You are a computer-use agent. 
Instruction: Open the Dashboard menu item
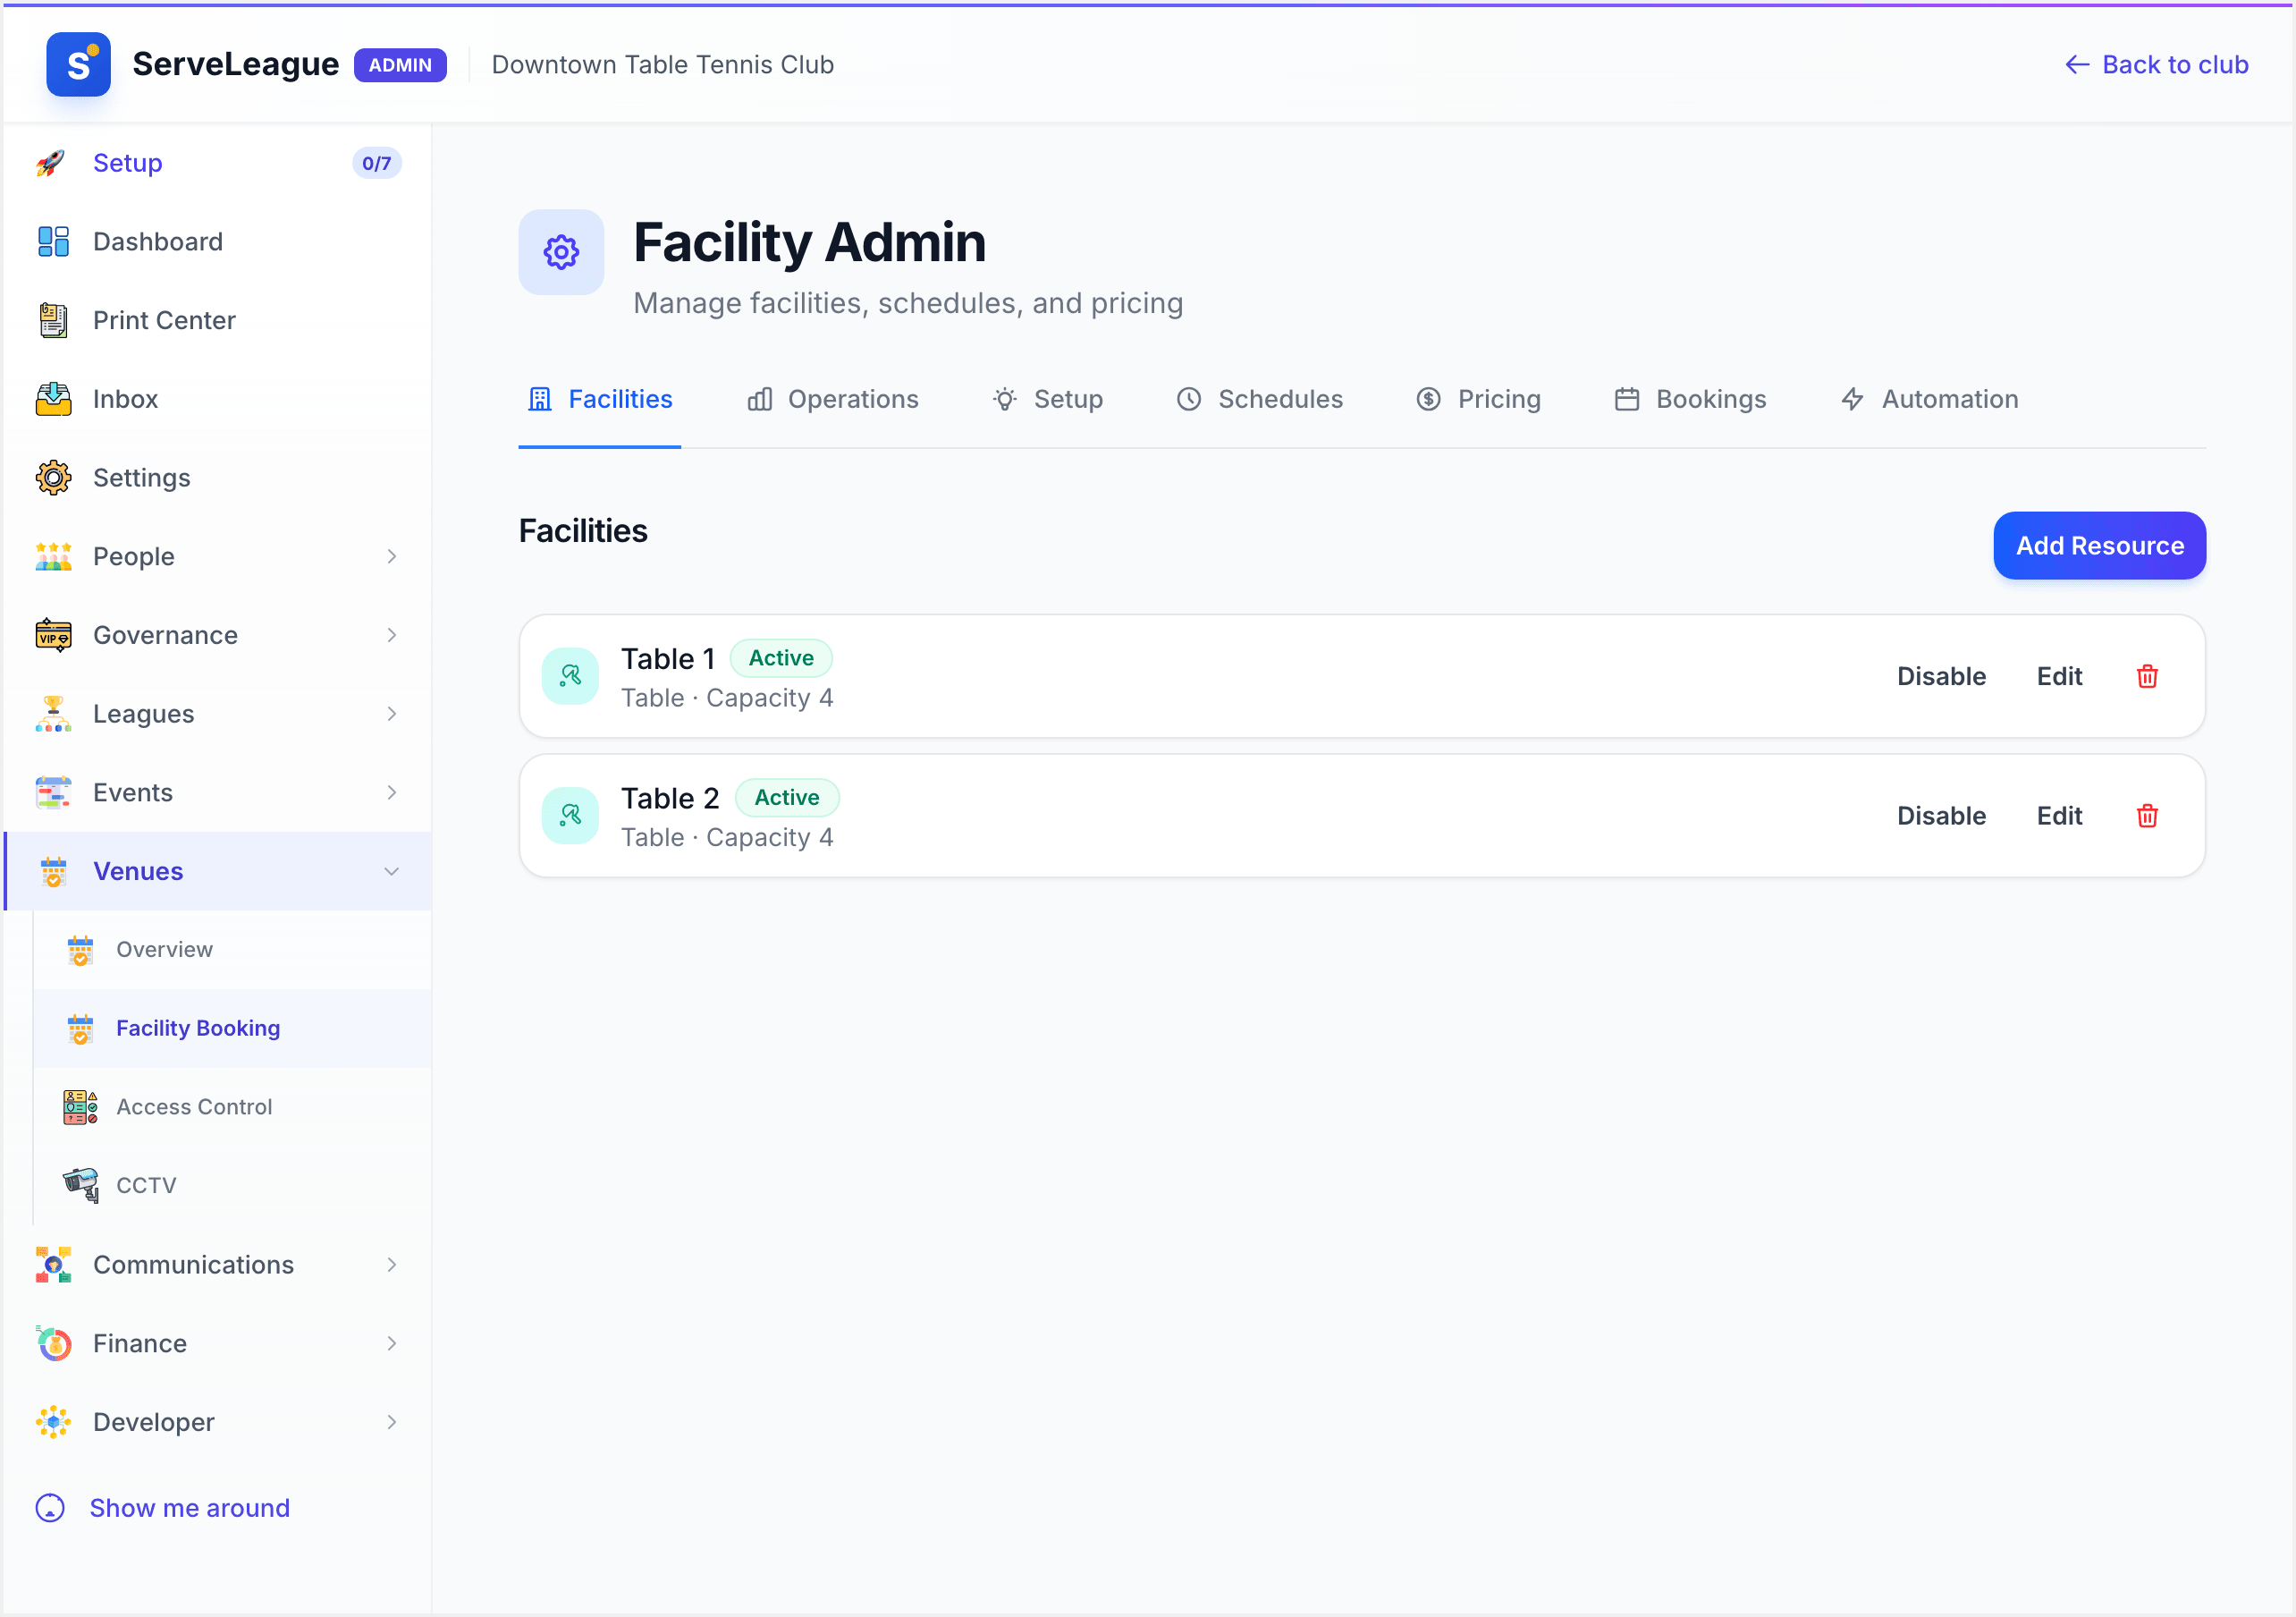tap(218, 242)
